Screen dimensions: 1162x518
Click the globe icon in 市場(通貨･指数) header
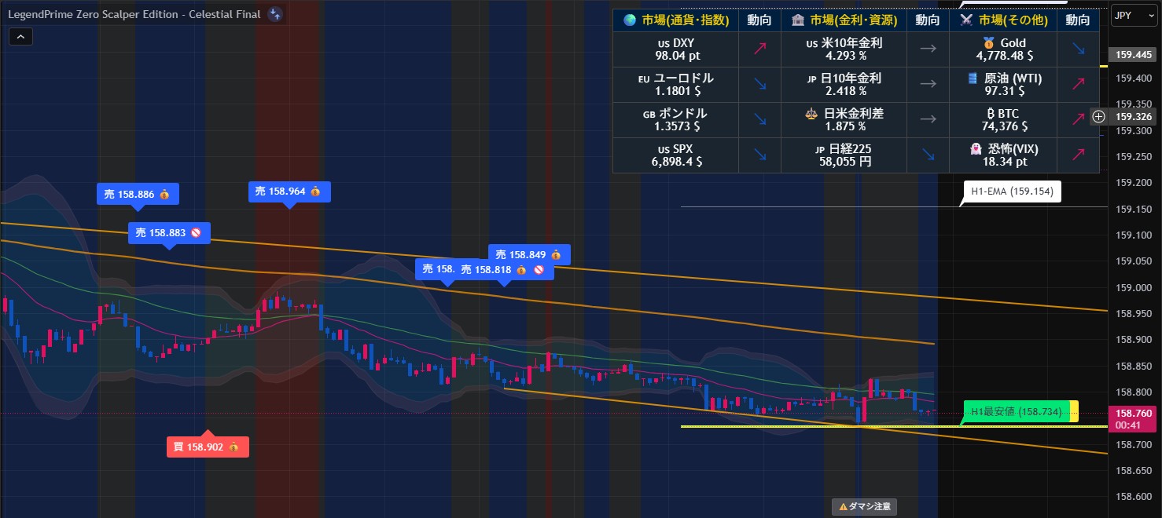point(630,20)
